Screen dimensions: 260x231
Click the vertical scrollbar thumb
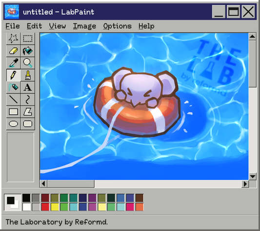[x=252, y=64]
